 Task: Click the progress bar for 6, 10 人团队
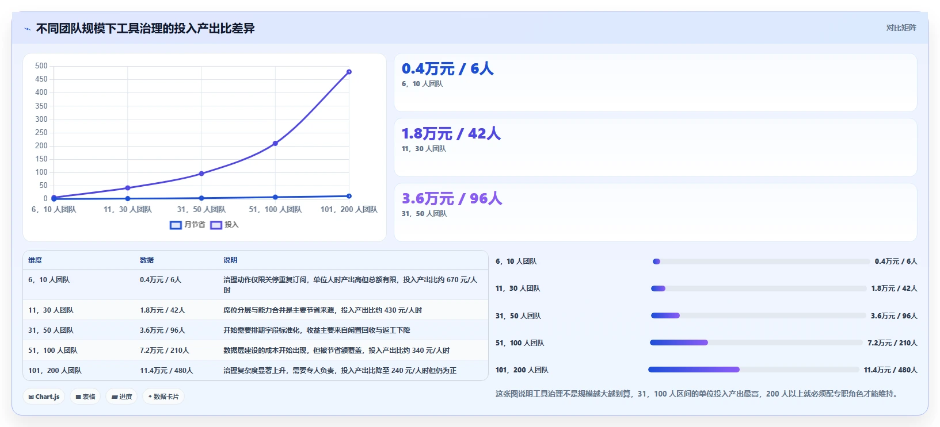(x=761, y=261)
